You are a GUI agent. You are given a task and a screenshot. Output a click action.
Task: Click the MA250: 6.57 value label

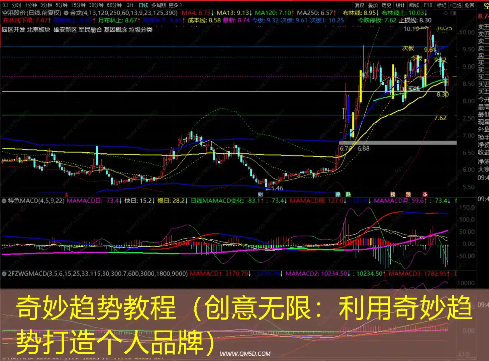316,13
